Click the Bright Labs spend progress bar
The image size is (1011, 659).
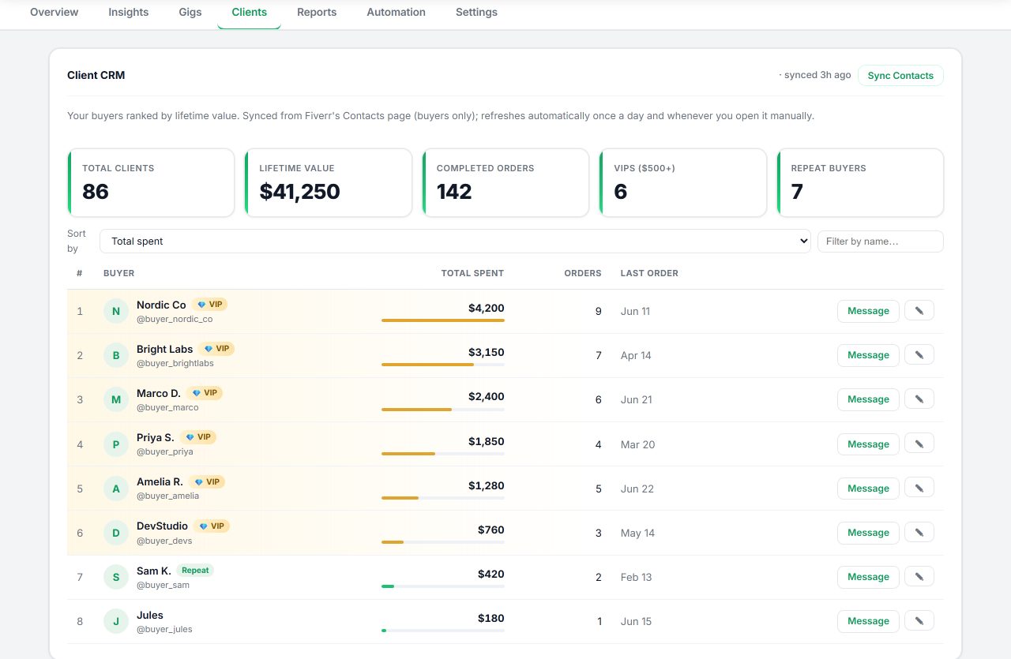(443, 365)
